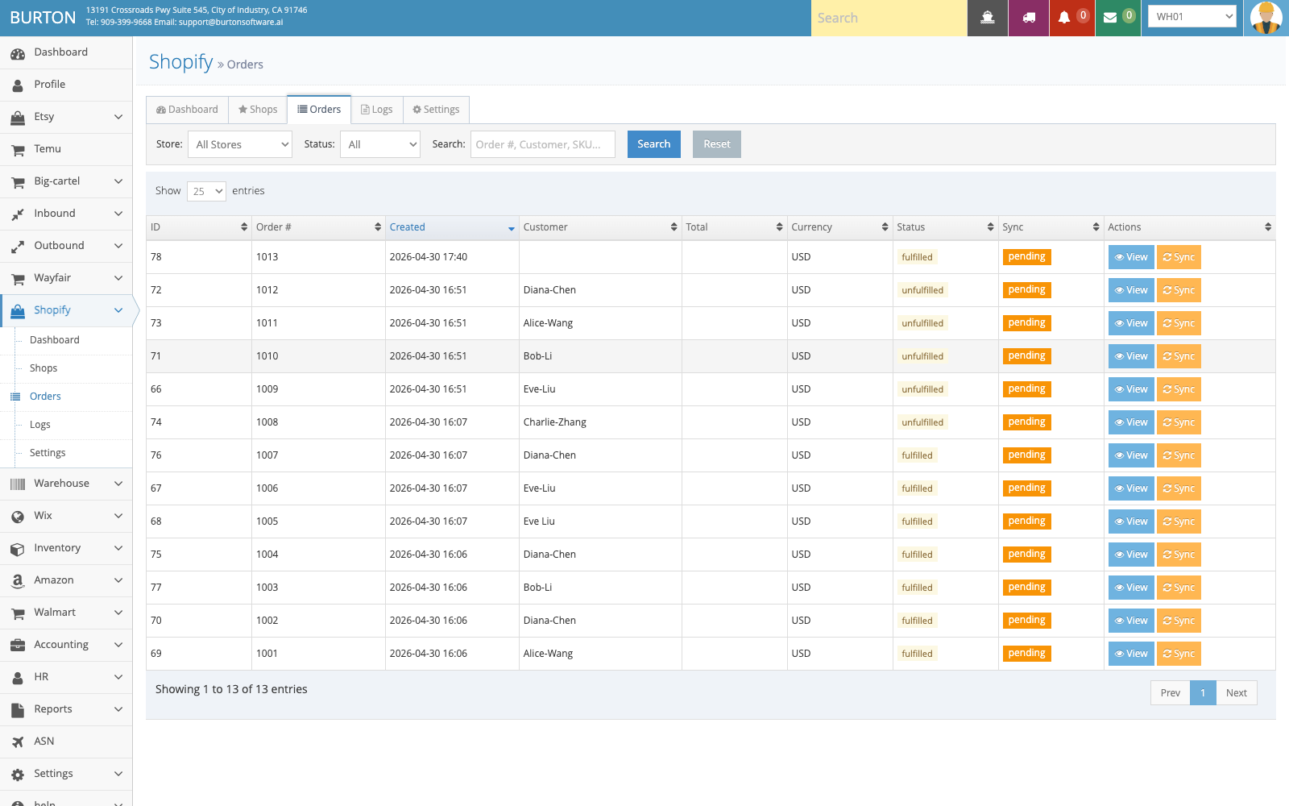This screenshot has width=1289, height=806.
Task: View order 1008 for Charlie-Zhang
Action: coord(1131,422)
